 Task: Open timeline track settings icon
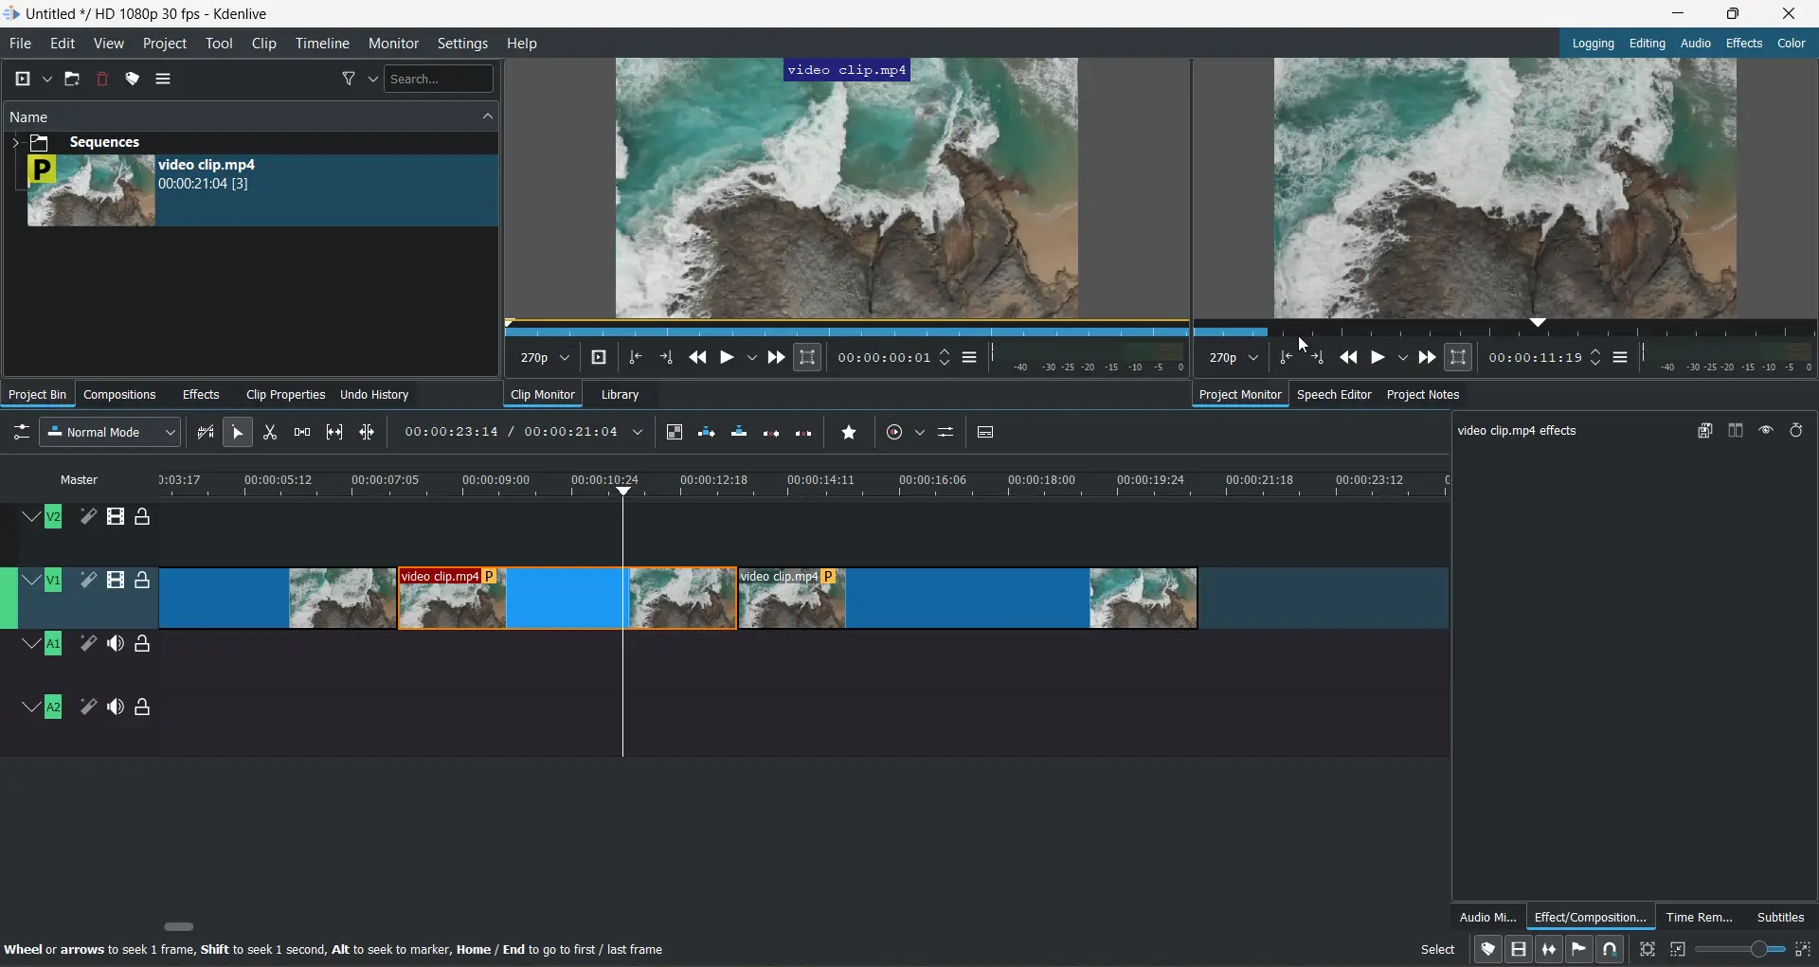coord(21,433)
